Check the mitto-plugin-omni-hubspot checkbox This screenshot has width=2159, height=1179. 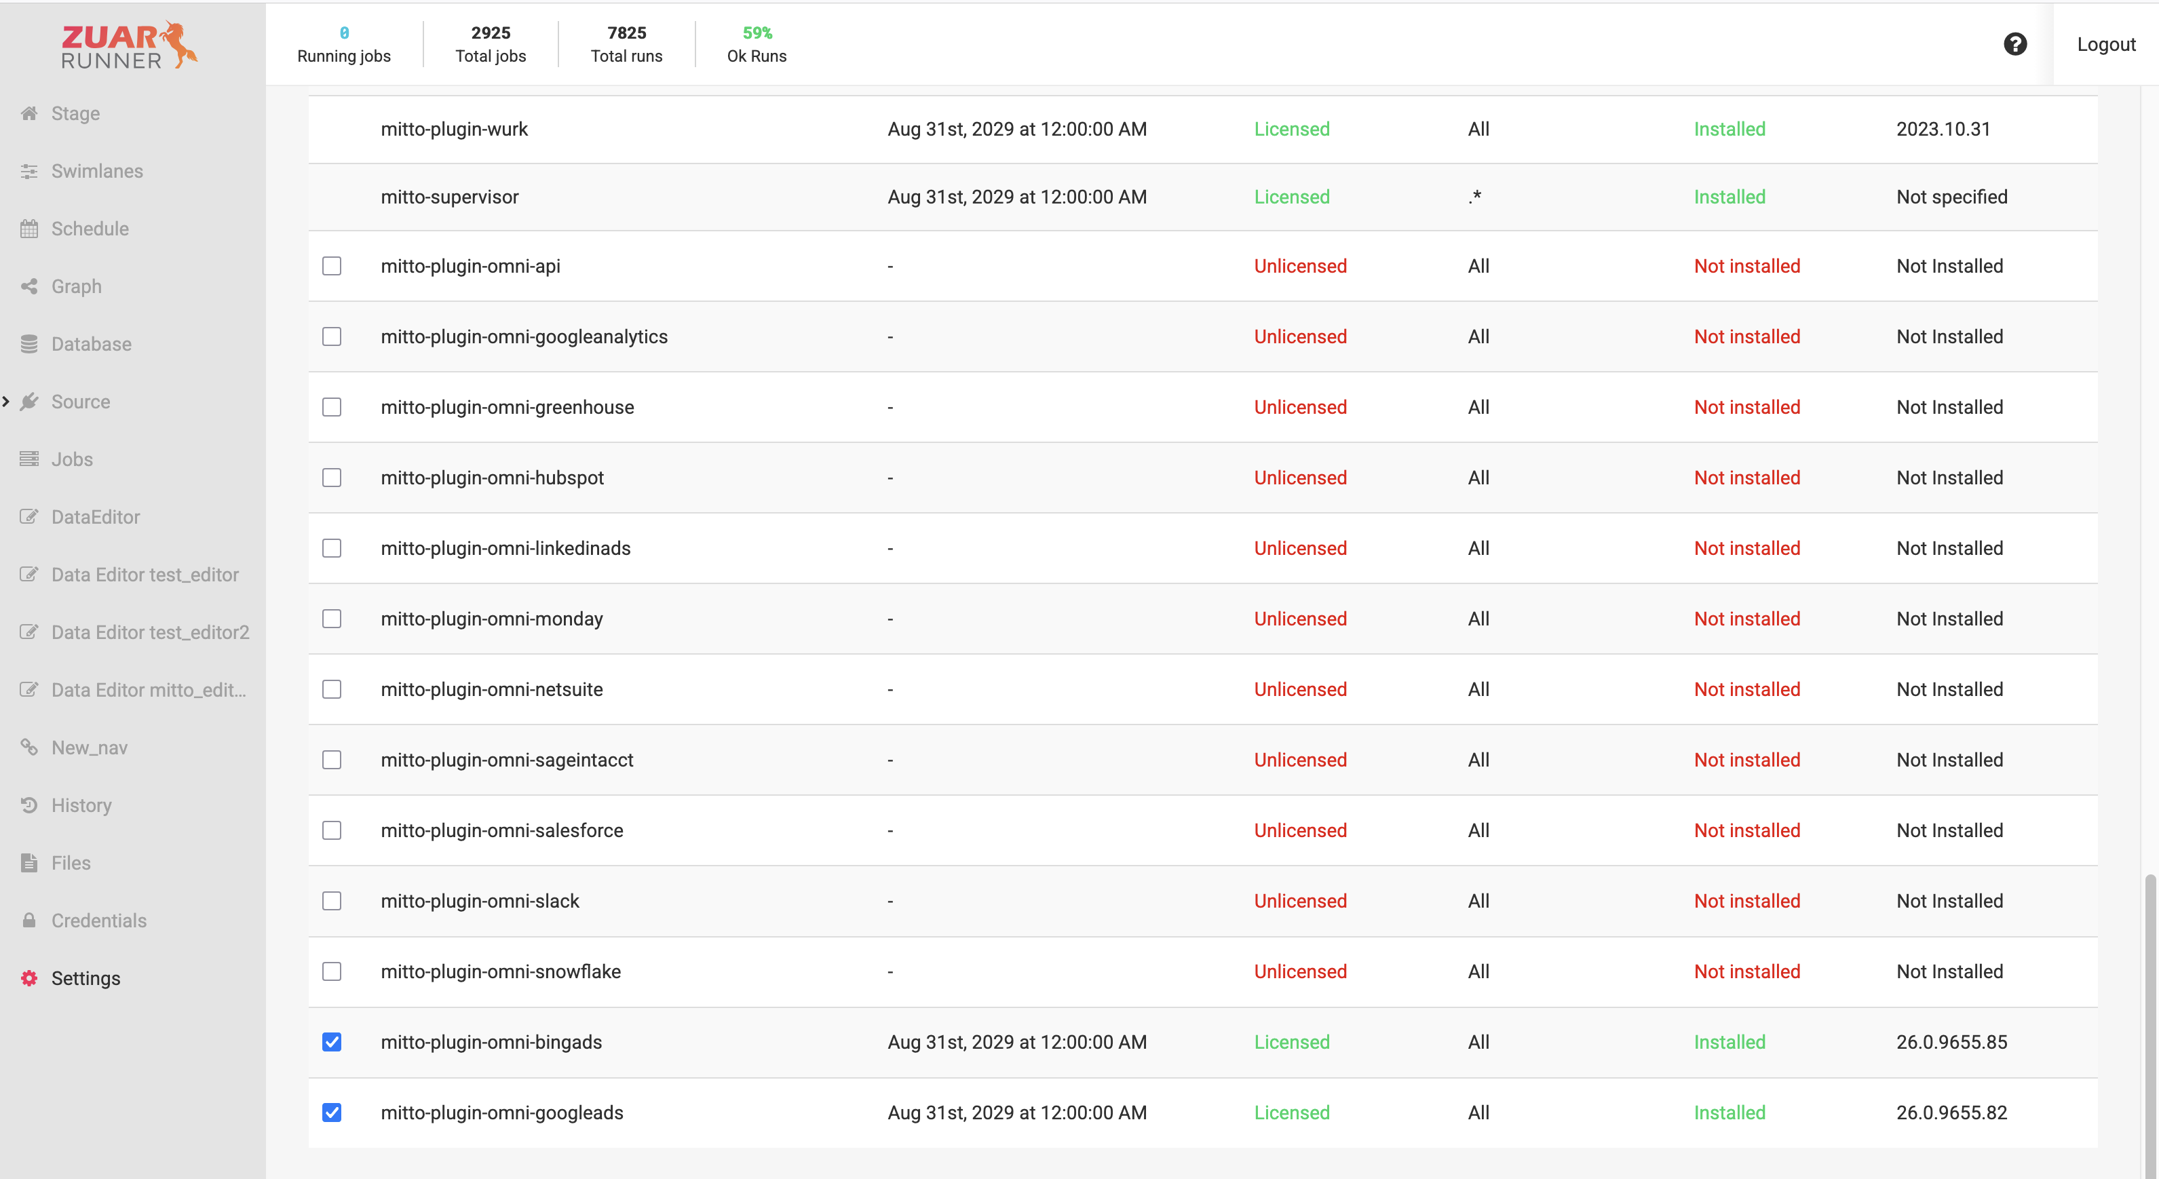(x=332, y=478)
